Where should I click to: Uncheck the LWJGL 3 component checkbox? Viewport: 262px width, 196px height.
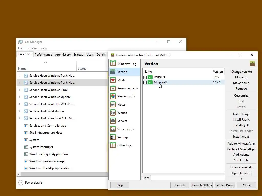(x=145, y=77)
